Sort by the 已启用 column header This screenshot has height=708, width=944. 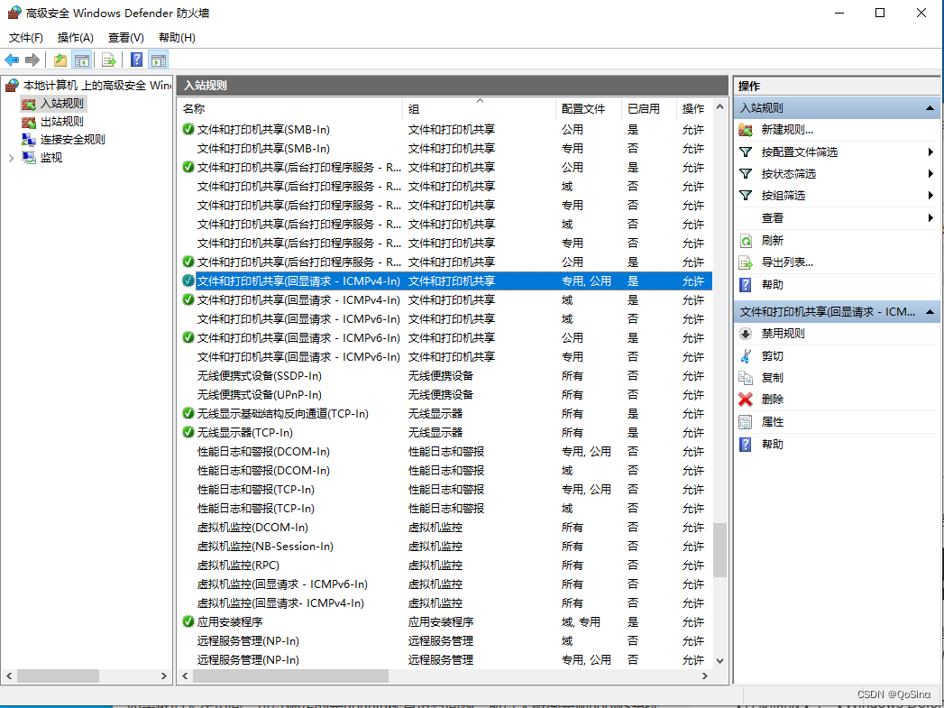point(649,109)
